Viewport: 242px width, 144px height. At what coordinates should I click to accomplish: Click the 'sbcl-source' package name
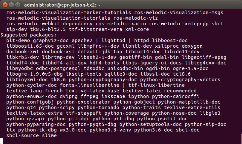click(22, 135)
